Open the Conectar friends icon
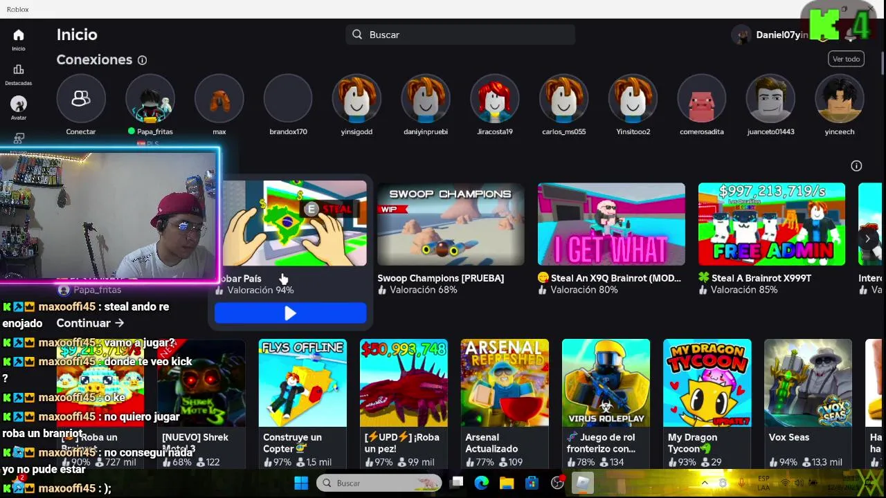The image size is (886, 498). [81, 99]
